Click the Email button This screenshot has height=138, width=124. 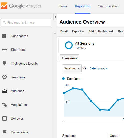[64, 31]
